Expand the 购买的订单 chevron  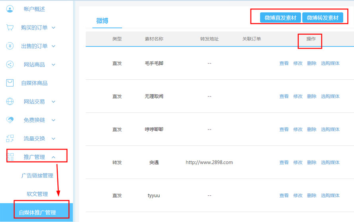coord(53,28)
